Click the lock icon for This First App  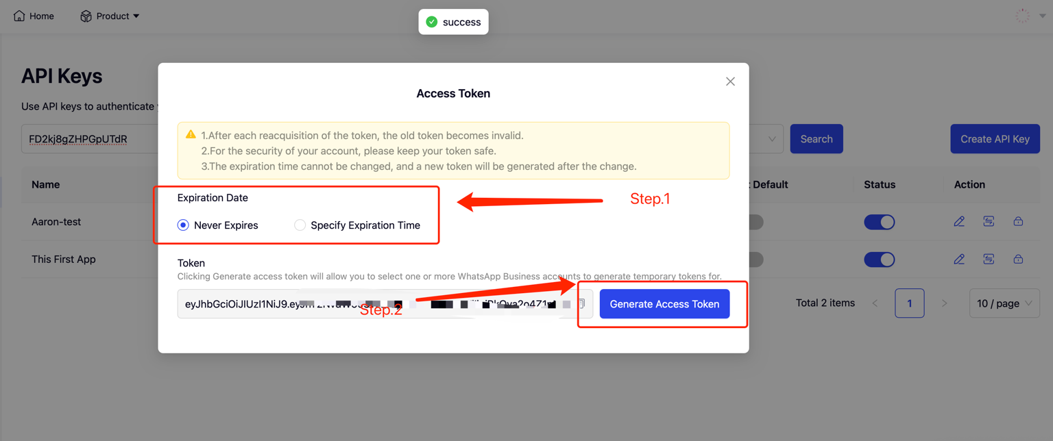[1018, 259]
